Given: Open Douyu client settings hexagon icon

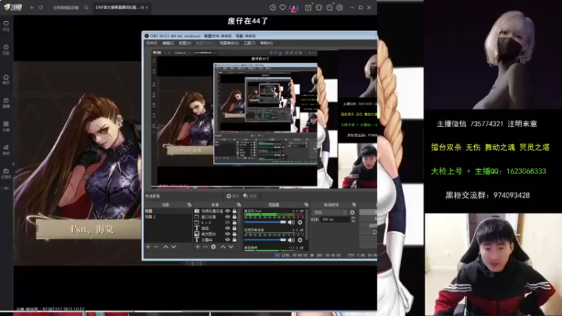Looking at the screenshot, I should coord(339,8).
